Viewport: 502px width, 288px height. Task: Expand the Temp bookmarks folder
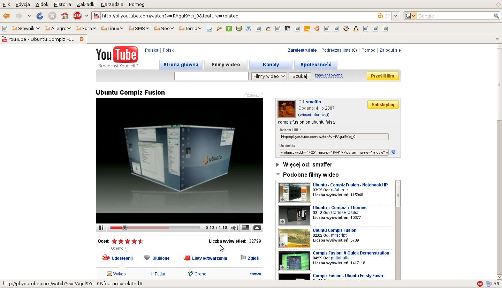190,29
